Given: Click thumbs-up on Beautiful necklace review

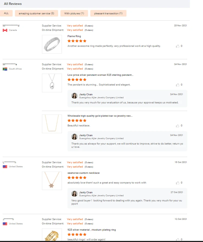Looking at the screenshot, I should (x=178, y=126).
